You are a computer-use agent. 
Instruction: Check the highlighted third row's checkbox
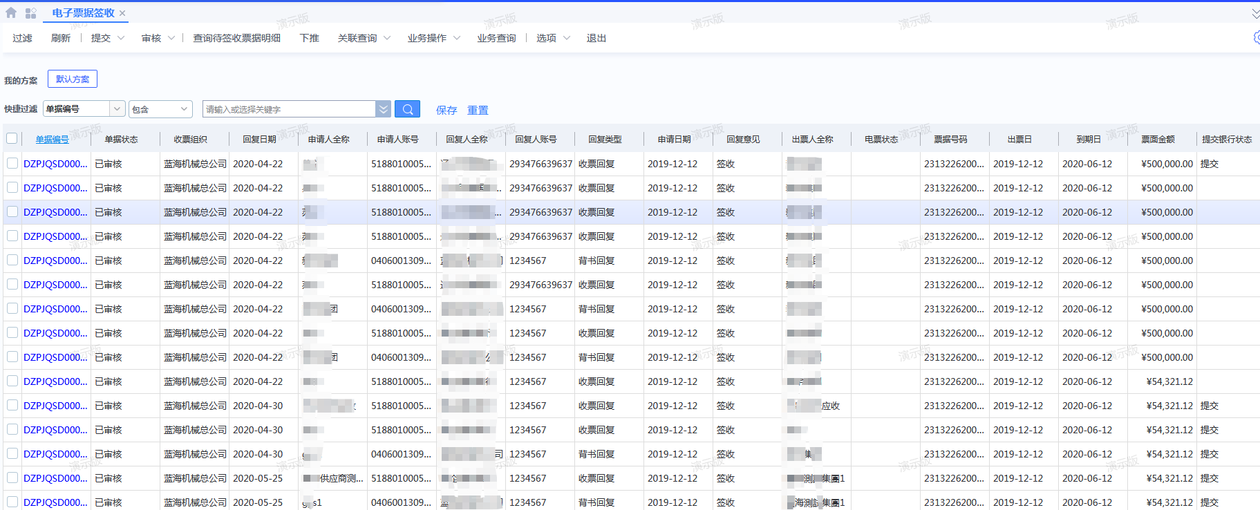point(12,211)
